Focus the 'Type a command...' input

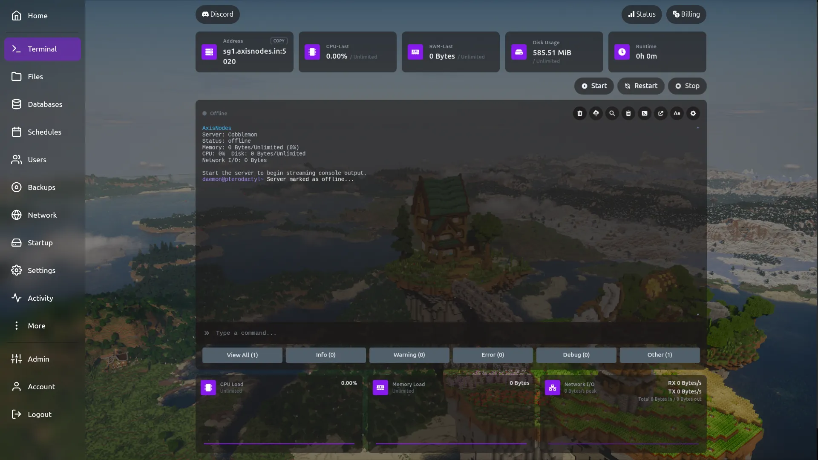[x=451, y=333]
